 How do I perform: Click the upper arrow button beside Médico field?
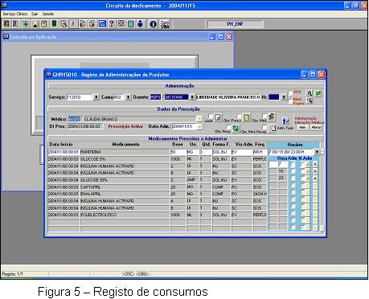pos(199,119)
